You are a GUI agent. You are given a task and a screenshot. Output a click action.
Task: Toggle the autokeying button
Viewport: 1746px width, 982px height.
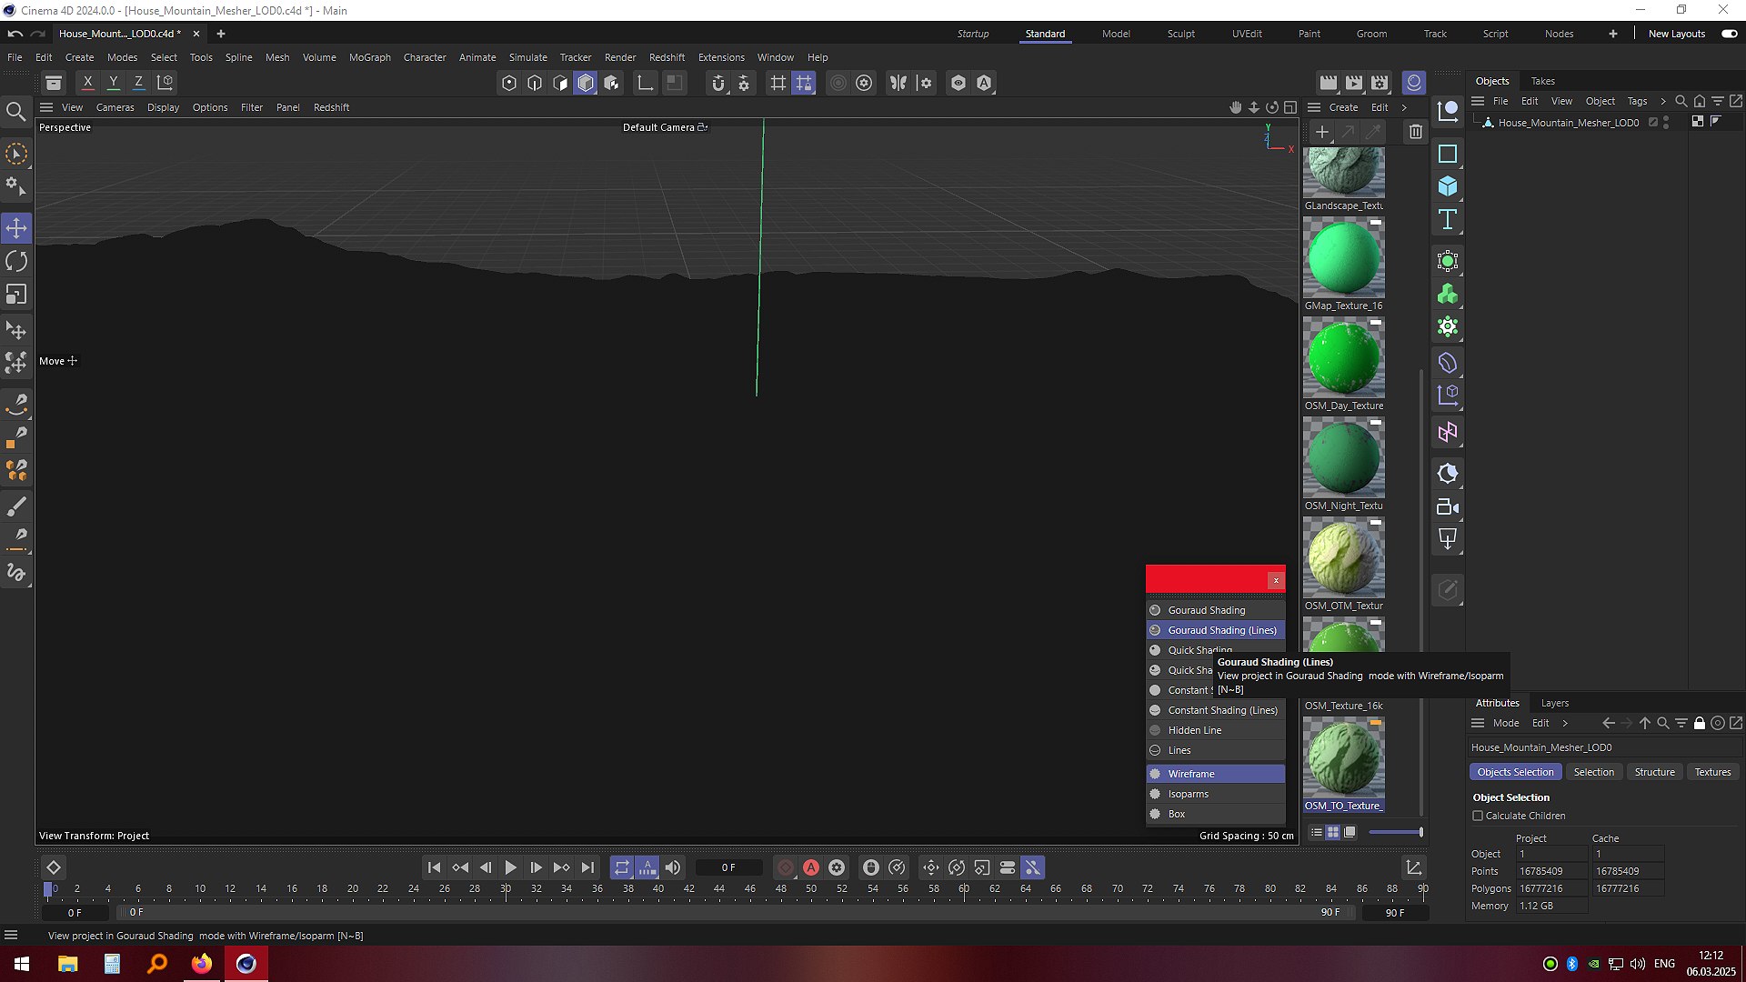811,867
